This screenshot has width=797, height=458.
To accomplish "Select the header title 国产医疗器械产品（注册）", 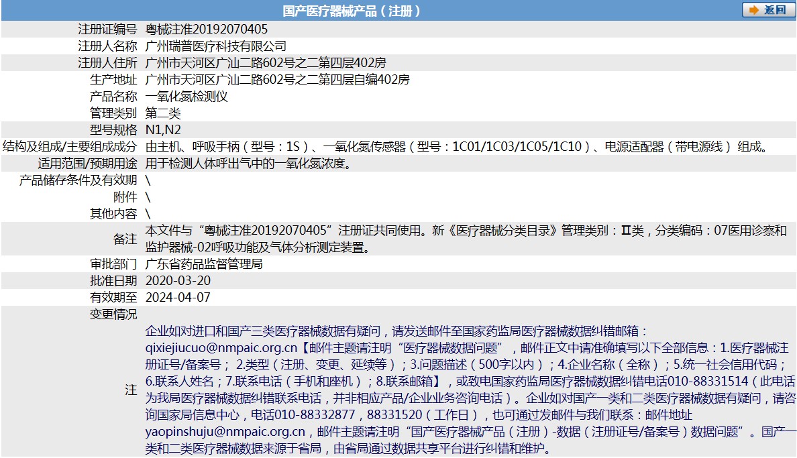I will click(352, 11).
